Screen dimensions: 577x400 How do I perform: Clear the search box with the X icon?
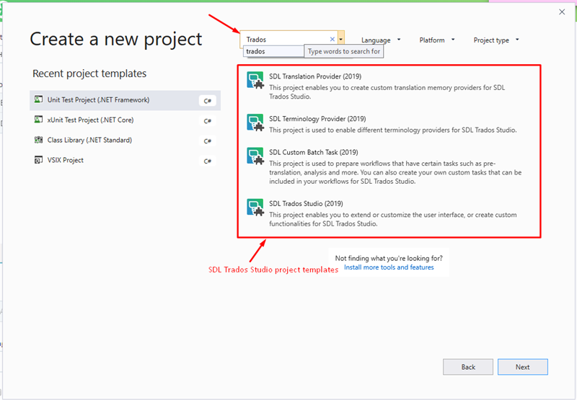(332, 39)
